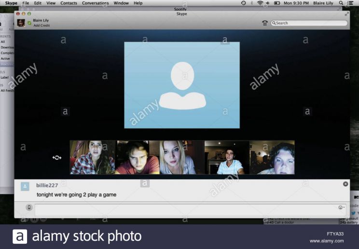Click the Blaire Lily user name in menu bar

[323, 3]
